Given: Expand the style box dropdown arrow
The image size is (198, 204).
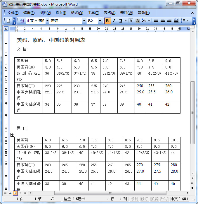Looking at the screenshot, I should [x=47, y=21].
